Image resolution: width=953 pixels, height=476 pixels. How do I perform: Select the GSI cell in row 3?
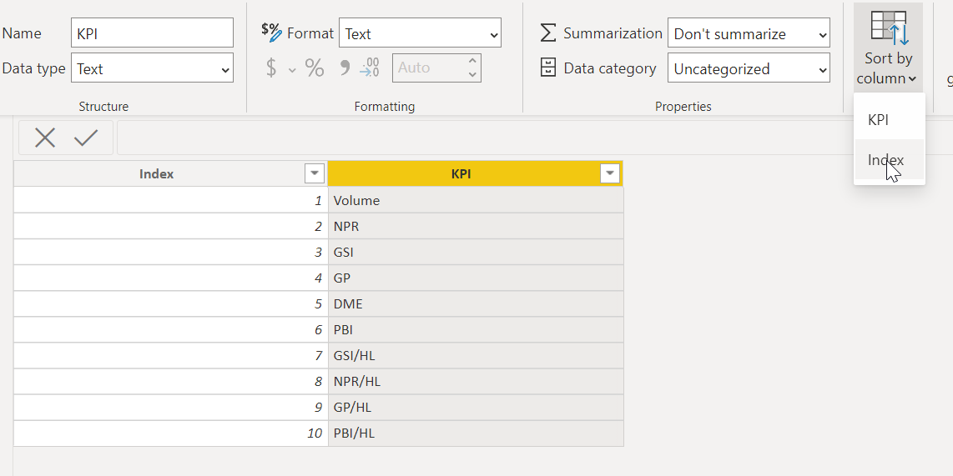click(x=476, y=252)
